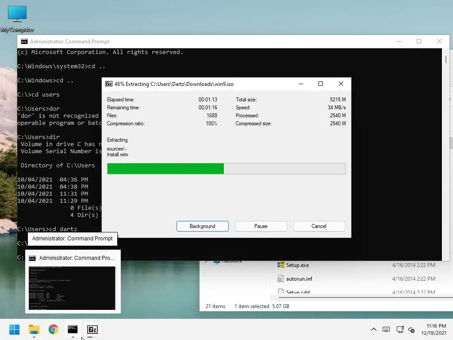Click '1 item selected 5.07 GB' status text
This screenshot has width=453, height=340.
(x=262, y=306)
